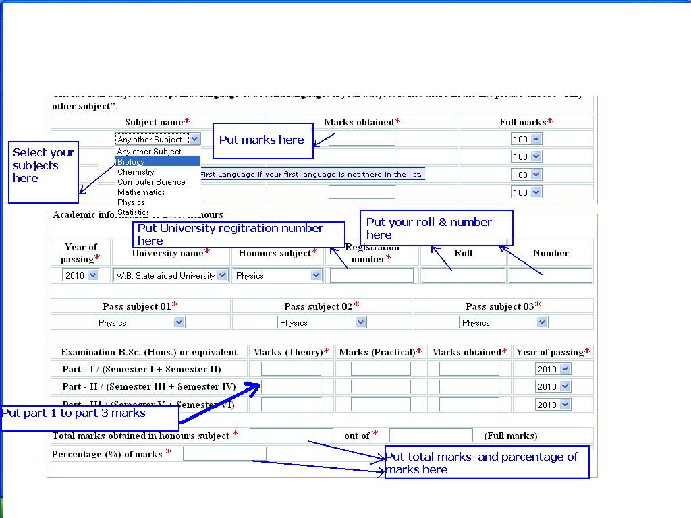Focus the 'out of' full marks field
Screen dimensions: 691x518
(431, 435)
